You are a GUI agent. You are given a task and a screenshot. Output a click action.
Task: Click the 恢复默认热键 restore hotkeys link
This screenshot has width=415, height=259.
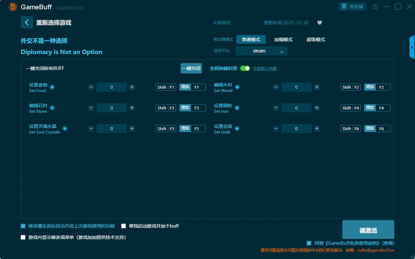265,69
